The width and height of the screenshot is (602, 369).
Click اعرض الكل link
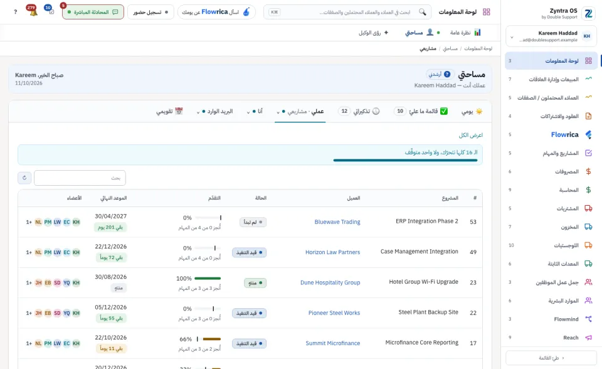(x=471, y=136)
